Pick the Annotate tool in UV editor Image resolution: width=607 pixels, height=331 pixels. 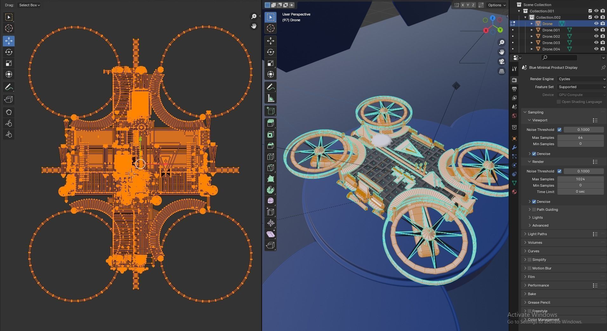click(9, 87)
